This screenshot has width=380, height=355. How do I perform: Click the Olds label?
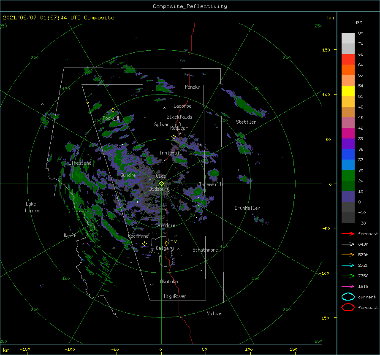coord(161,176)
